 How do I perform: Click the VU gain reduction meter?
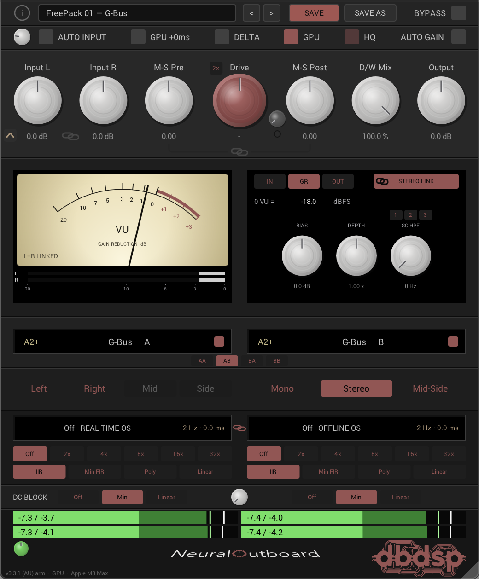click(123, 220)
